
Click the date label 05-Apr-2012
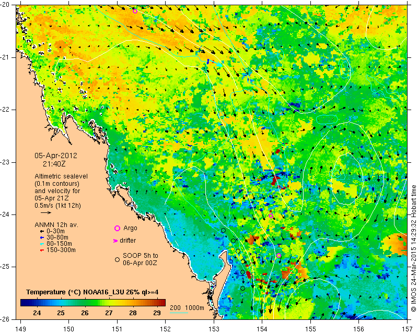click(x=56, y=156)
